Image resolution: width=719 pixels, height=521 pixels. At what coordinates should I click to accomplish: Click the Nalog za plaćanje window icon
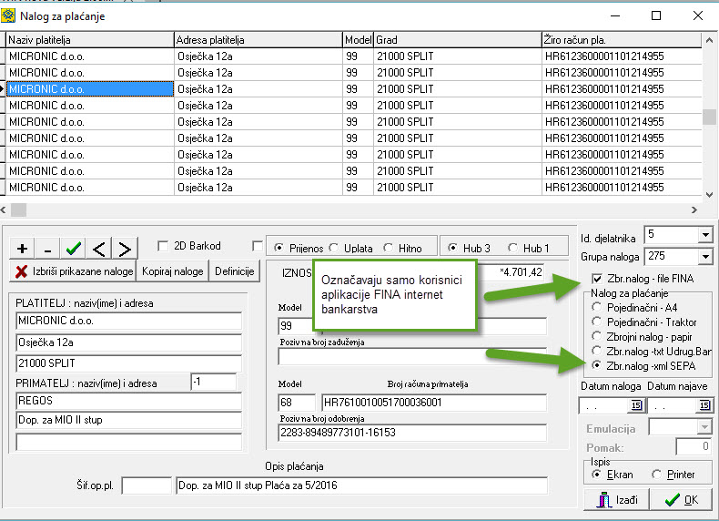pyautogui.click(x=8, y=15)
